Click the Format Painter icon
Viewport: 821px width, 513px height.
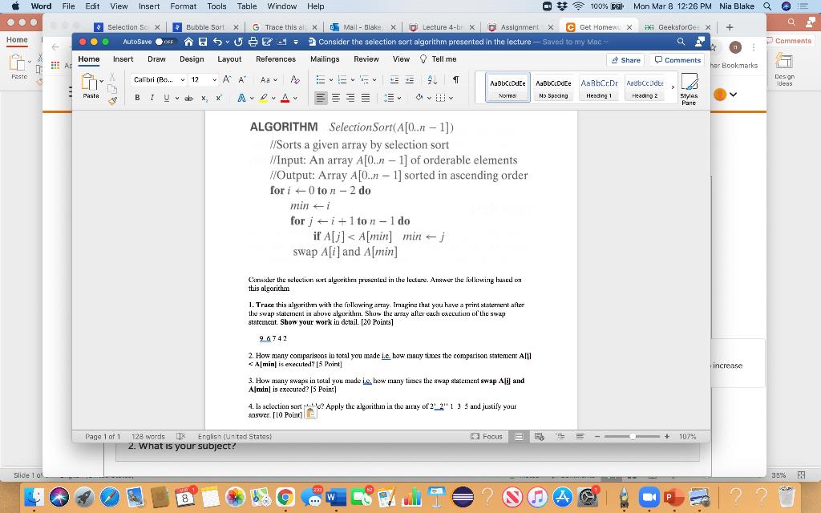pos(111,99)
